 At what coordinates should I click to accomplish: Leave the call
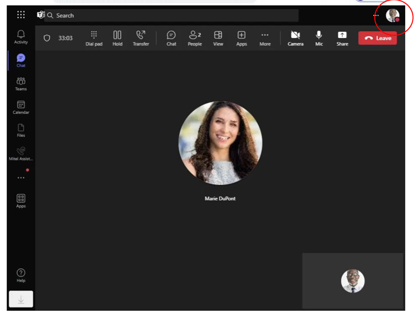pos(377,38)
